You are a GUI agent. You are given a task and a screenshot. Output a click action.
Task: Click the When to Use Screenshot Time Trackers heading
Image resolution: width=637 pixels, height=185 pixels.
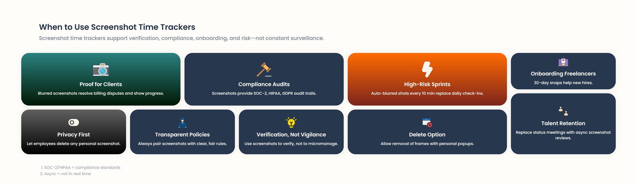(117, 27)
